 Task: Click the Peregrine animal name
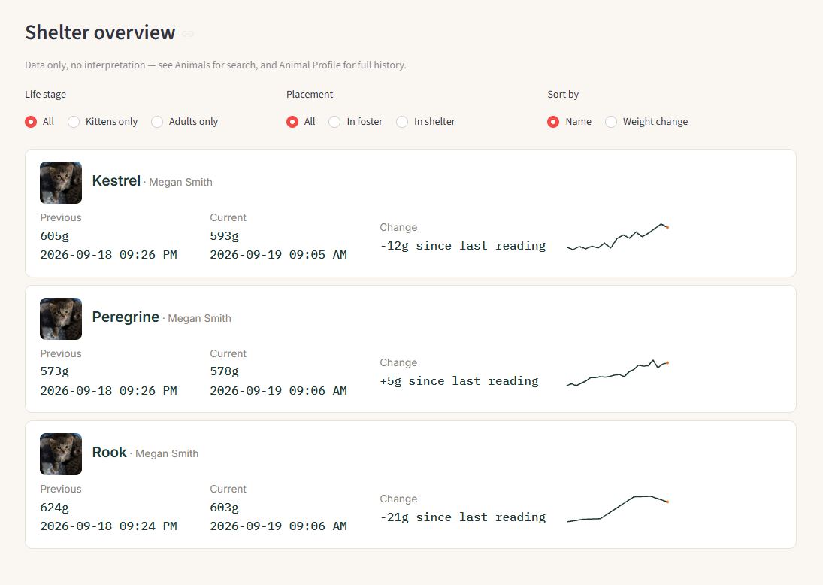126,317
